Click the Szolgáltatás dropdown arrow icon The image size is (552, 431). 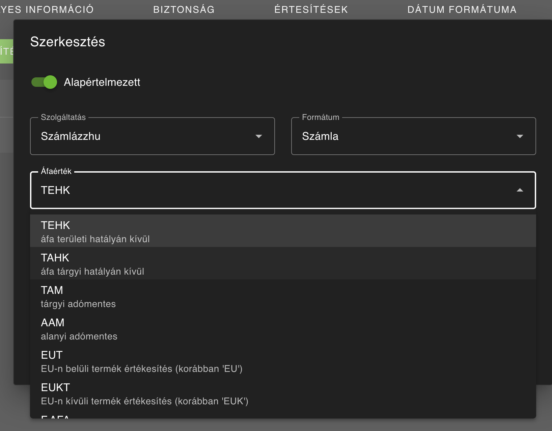258,136
